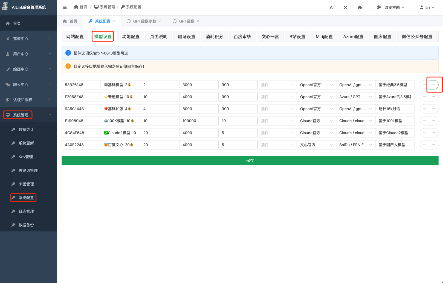Select the 微信公众号配置 settings tab
The image size is (443, 283).
(x=417, y=37)
